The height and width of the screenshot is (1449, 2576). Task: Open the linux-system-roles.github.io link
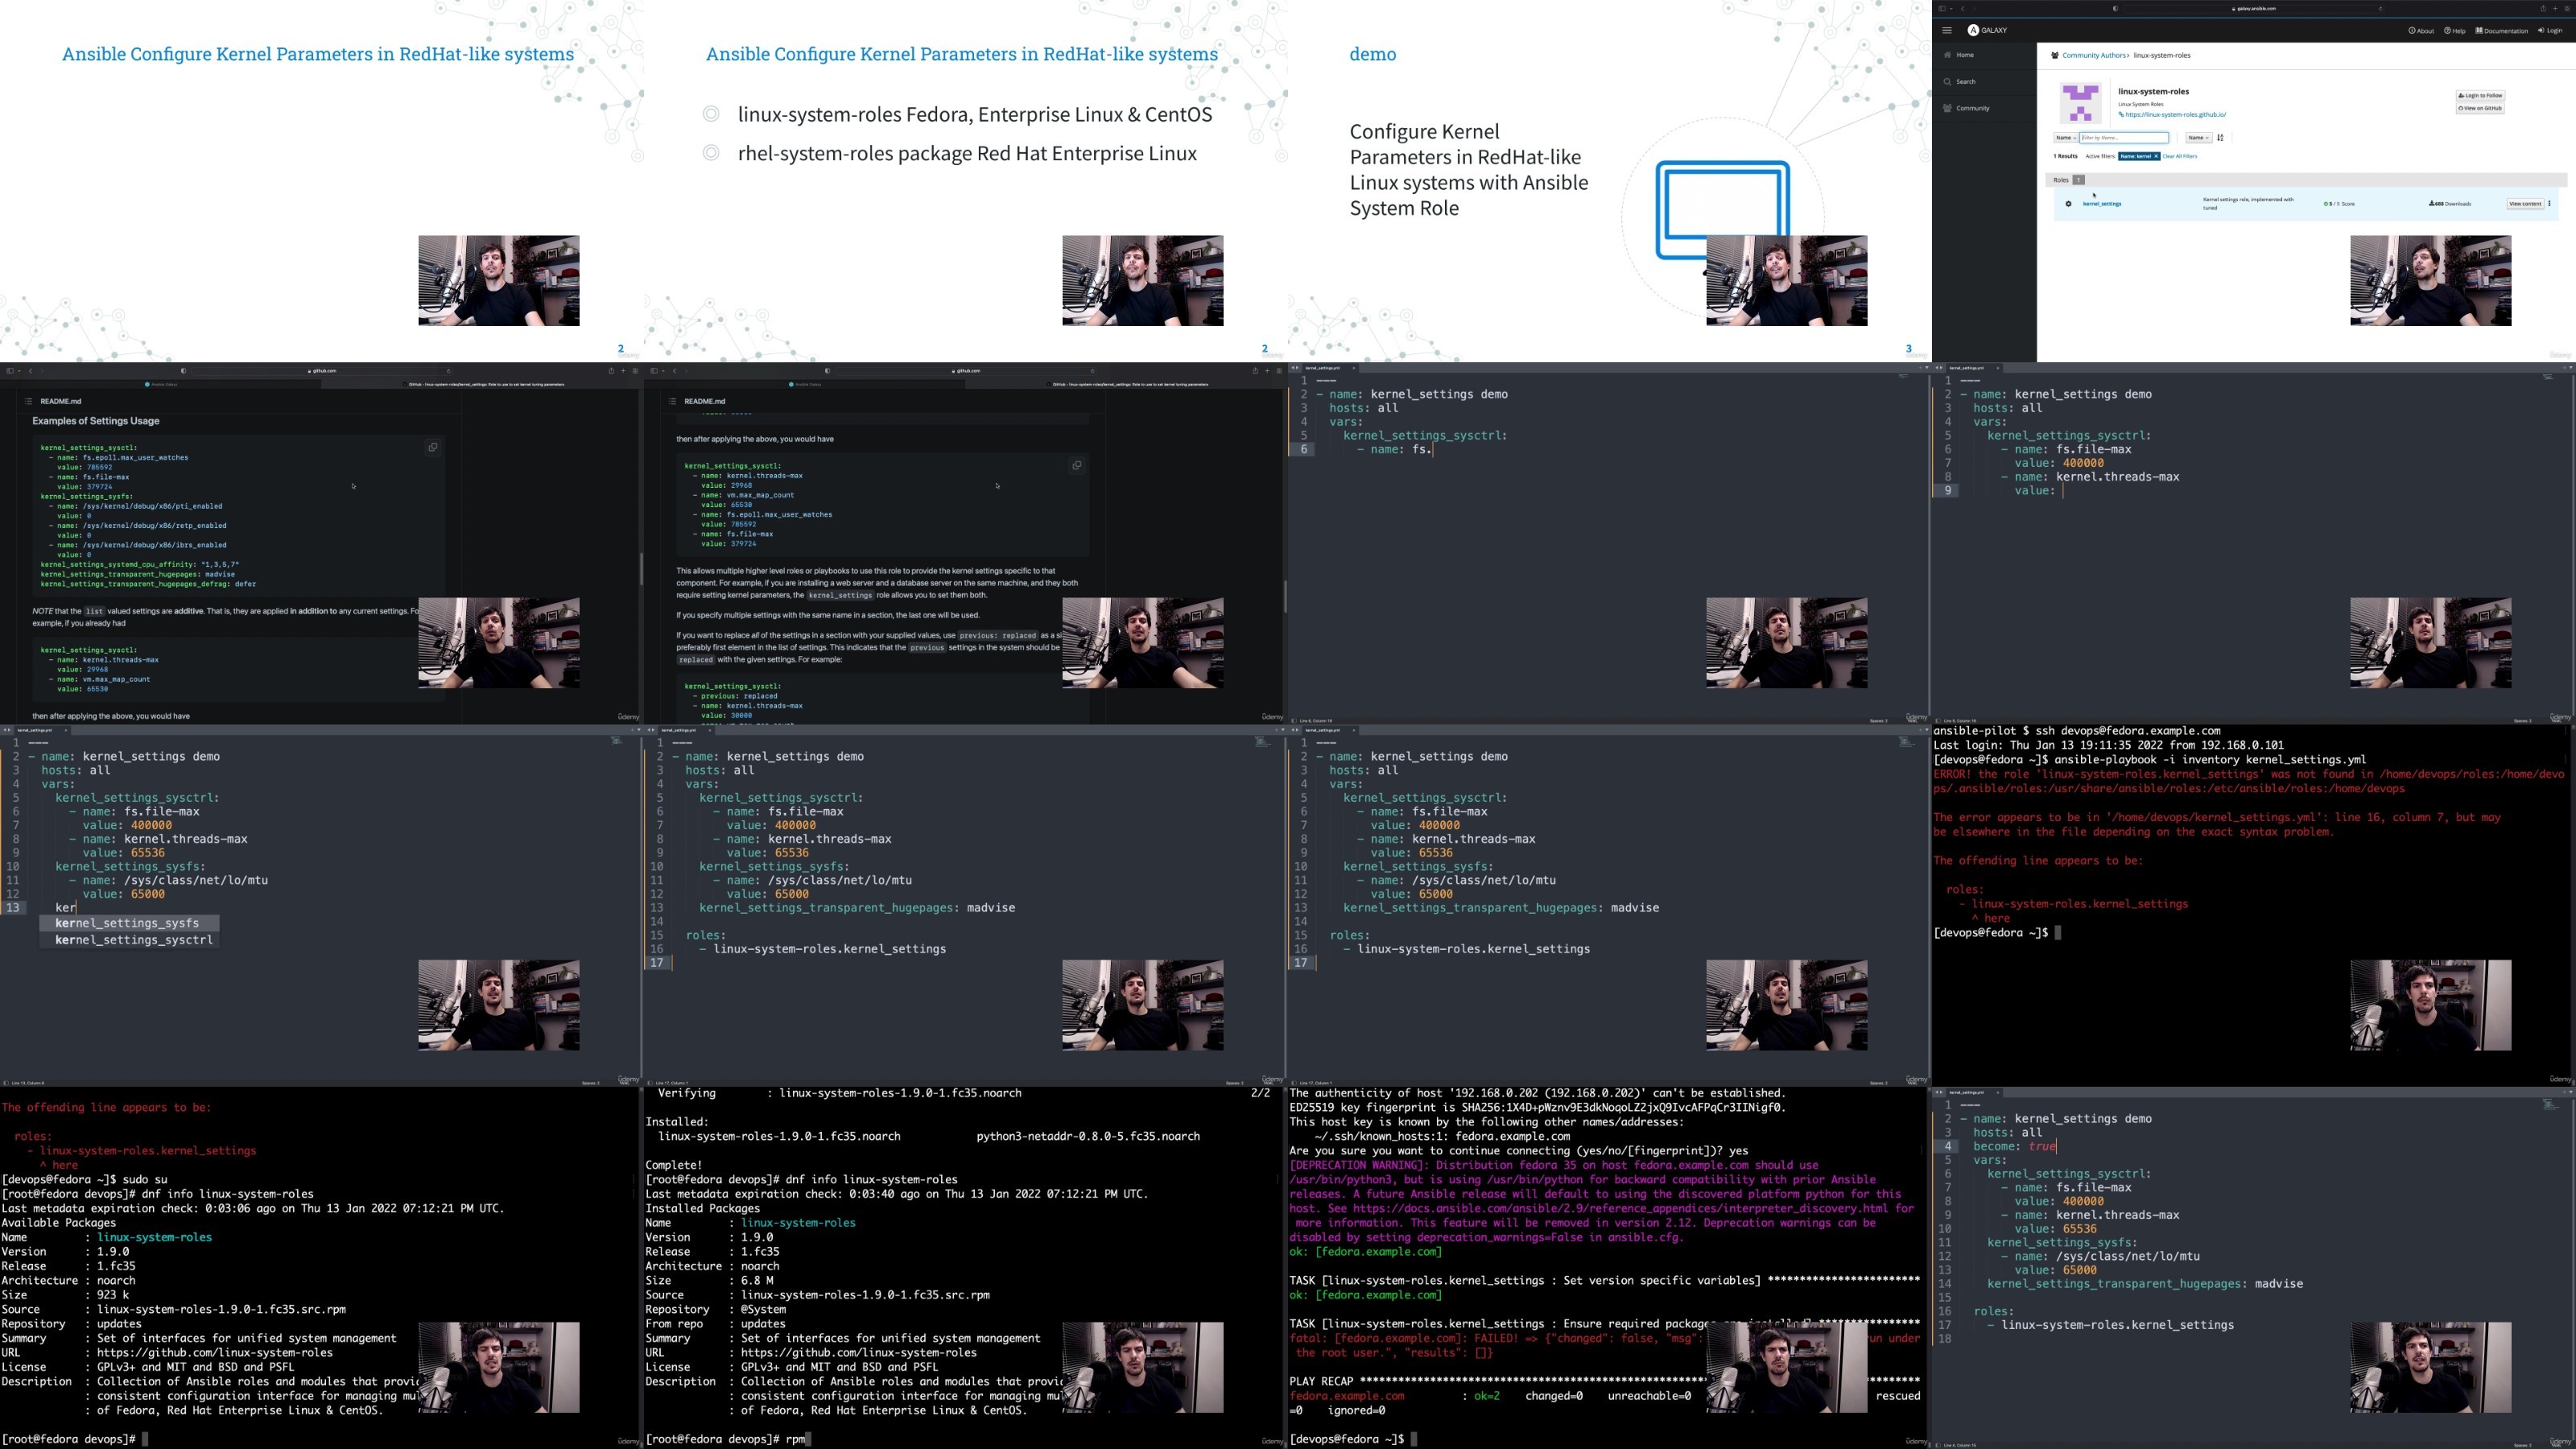[x=2175, y=115]
